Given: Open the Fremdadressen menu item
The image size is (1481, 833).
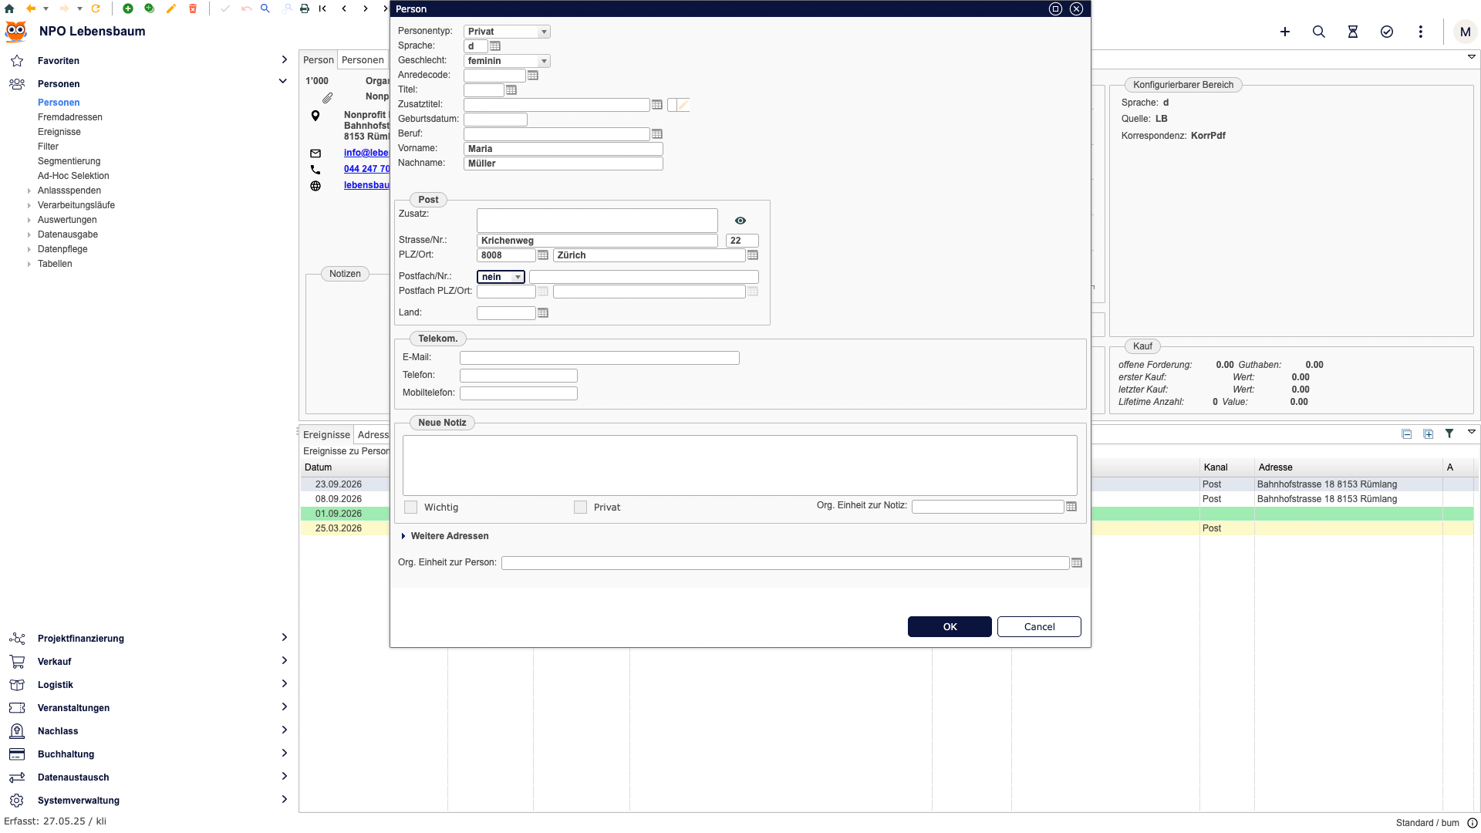Looking at the screenshot, I should coord(70,117).
